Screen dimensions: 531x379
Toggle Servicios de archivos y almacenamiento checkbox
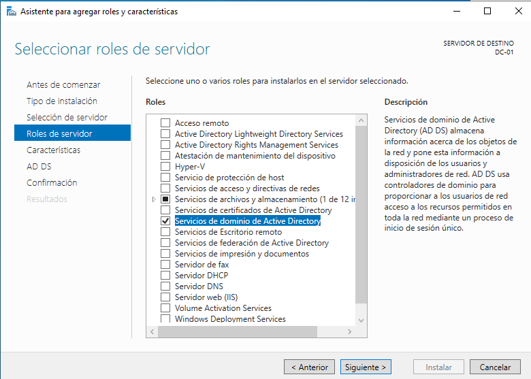click(165, 199)
